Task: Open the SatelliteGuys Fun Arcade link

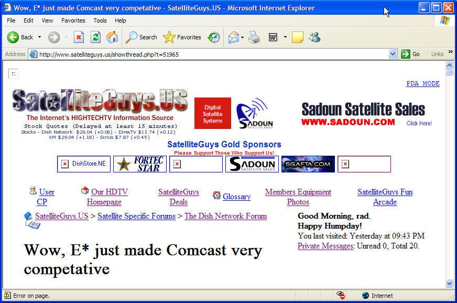Action: 385,197
